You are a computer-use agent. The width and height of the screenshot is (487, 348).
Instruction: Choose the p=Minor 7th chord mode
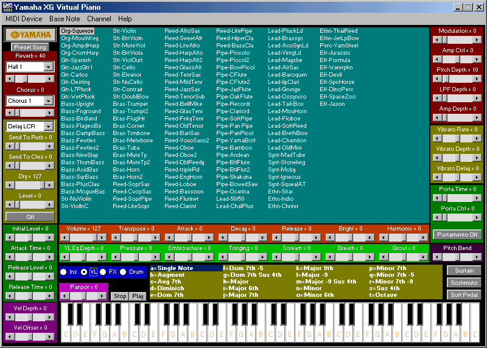(x=388, y=268)
